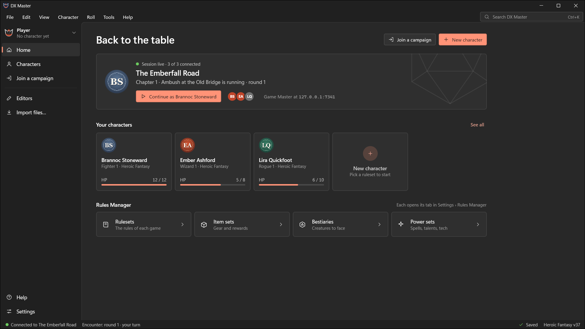Click the large BS campaign avatar
The height and width of the screenshot is (329, 585).
point(117,82)
